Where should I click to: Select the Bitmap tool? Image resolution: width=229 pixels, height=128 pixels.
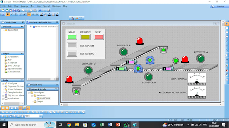227,65
